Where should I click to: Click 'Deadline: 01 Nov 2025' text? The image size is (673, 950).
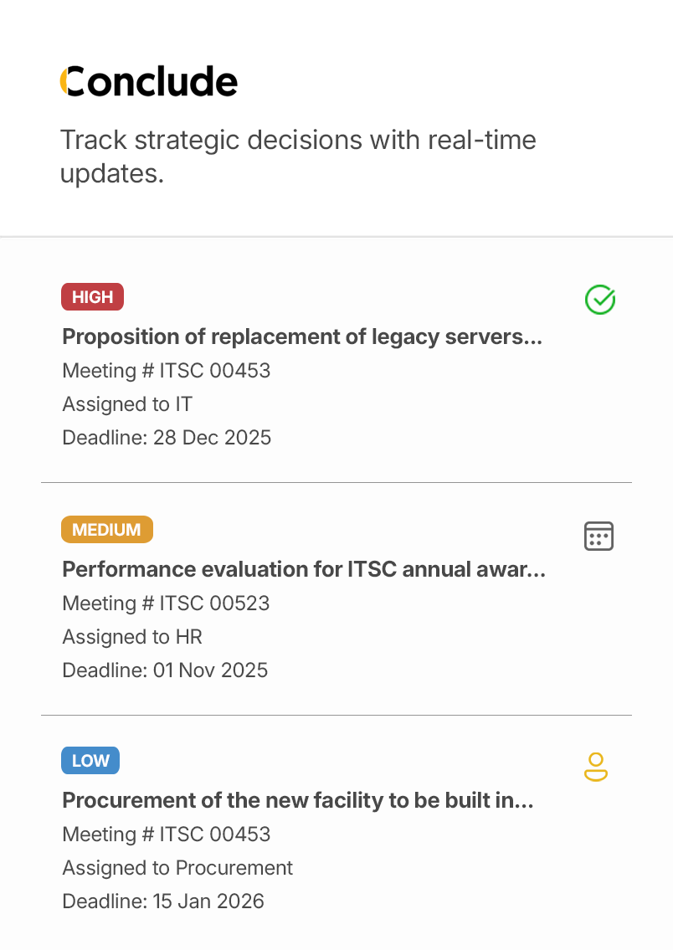pos(165,670)
